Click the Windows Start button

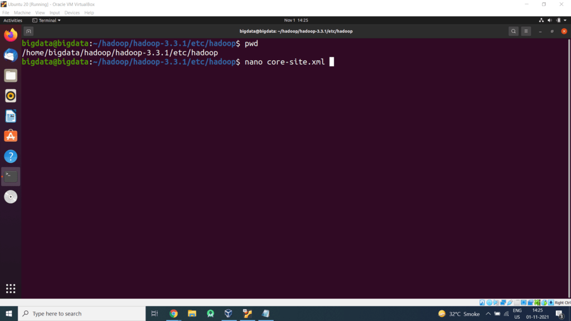coord(9,313)
